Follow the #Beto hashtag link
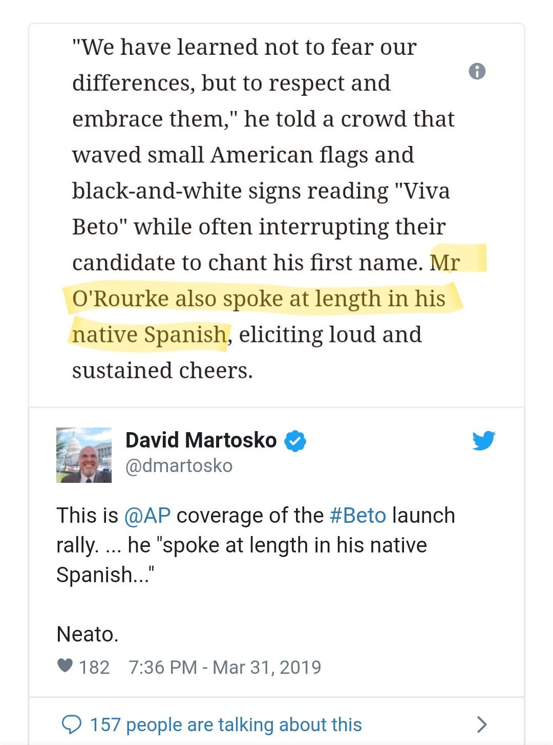 tap(358, 516)
